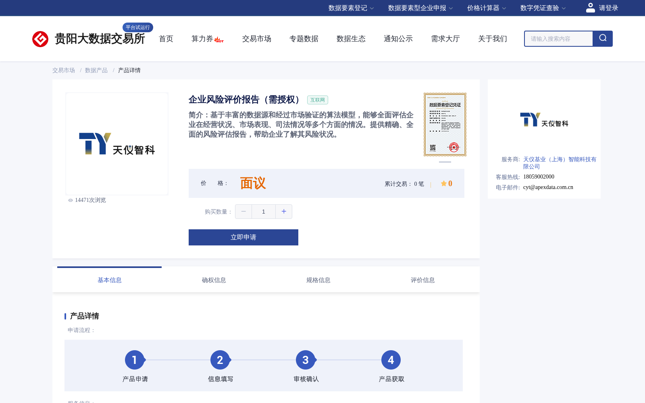Click the eye icon beside 14471次浏览
Viewport: 645px width, 403px height.
pos(71,200)
